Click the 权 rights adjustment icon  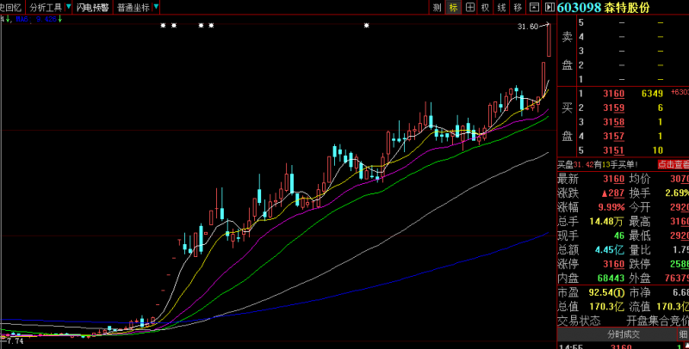click(x=486, y=7)
